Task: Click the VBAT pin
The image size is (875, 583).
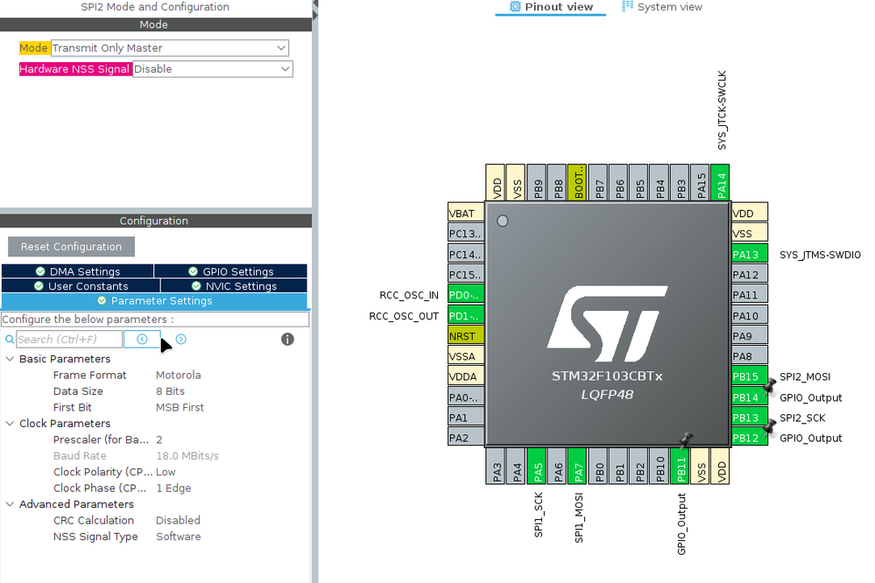Action: point(466,214)
